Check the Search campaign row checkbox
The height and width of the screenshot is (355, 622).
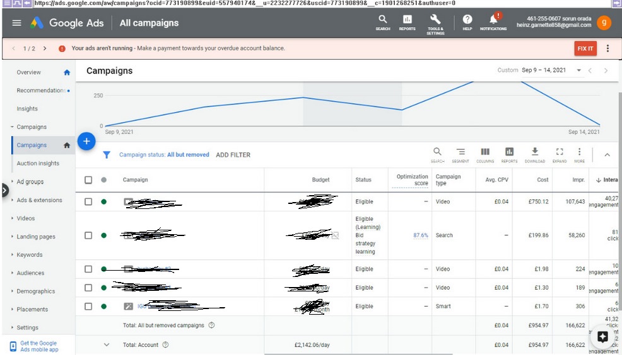pos(88,235)
